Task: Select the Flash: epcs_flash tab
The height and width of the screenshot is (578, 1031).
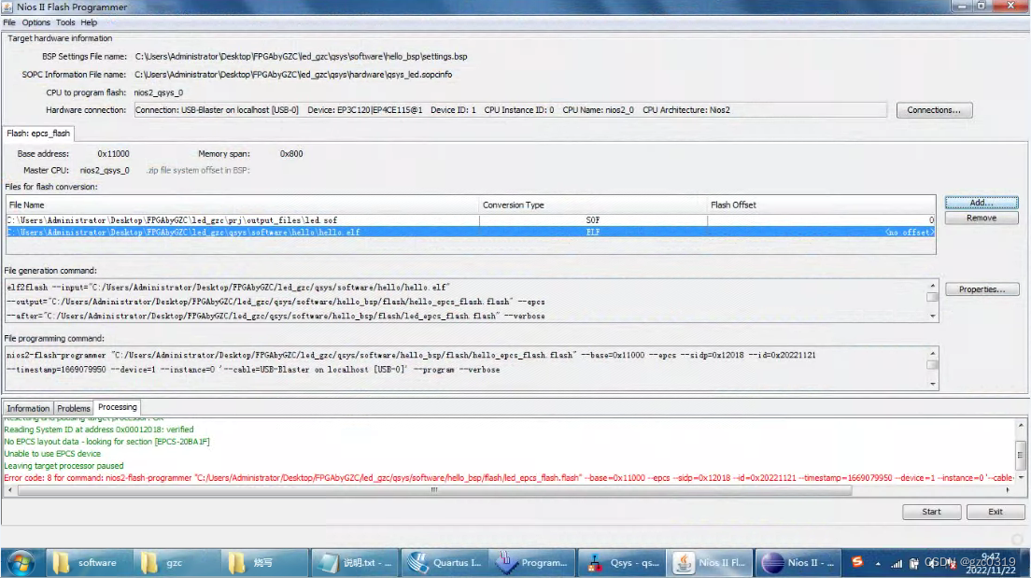Action: pos(38,134)
